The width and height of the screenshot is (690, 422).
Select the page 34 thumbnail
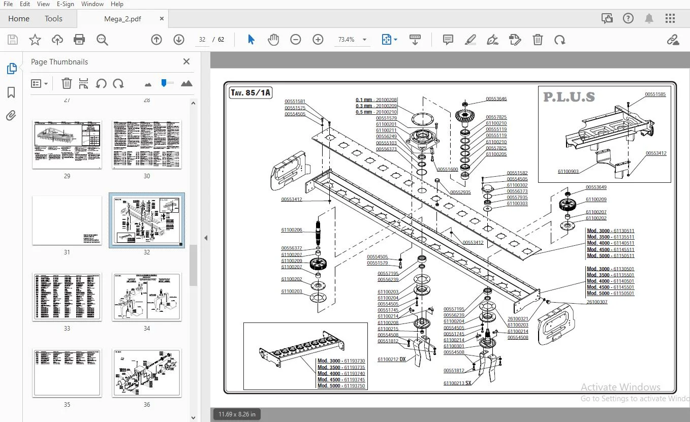point(147,297)
